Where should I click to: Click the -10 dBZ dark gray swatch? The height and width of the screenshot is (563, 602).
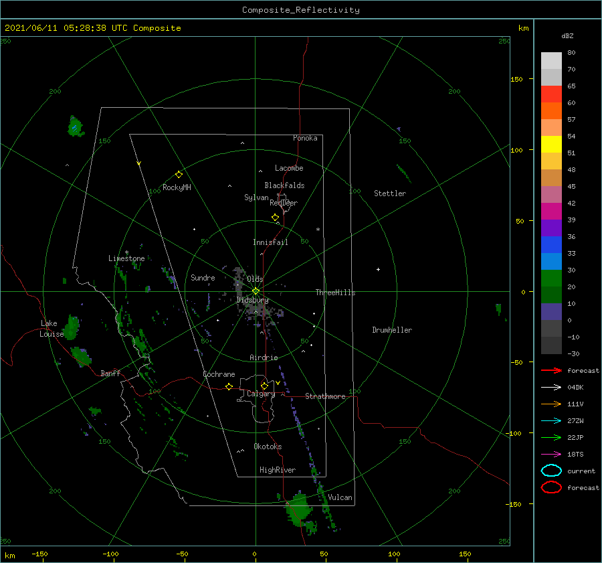click(x=551, y=345)
